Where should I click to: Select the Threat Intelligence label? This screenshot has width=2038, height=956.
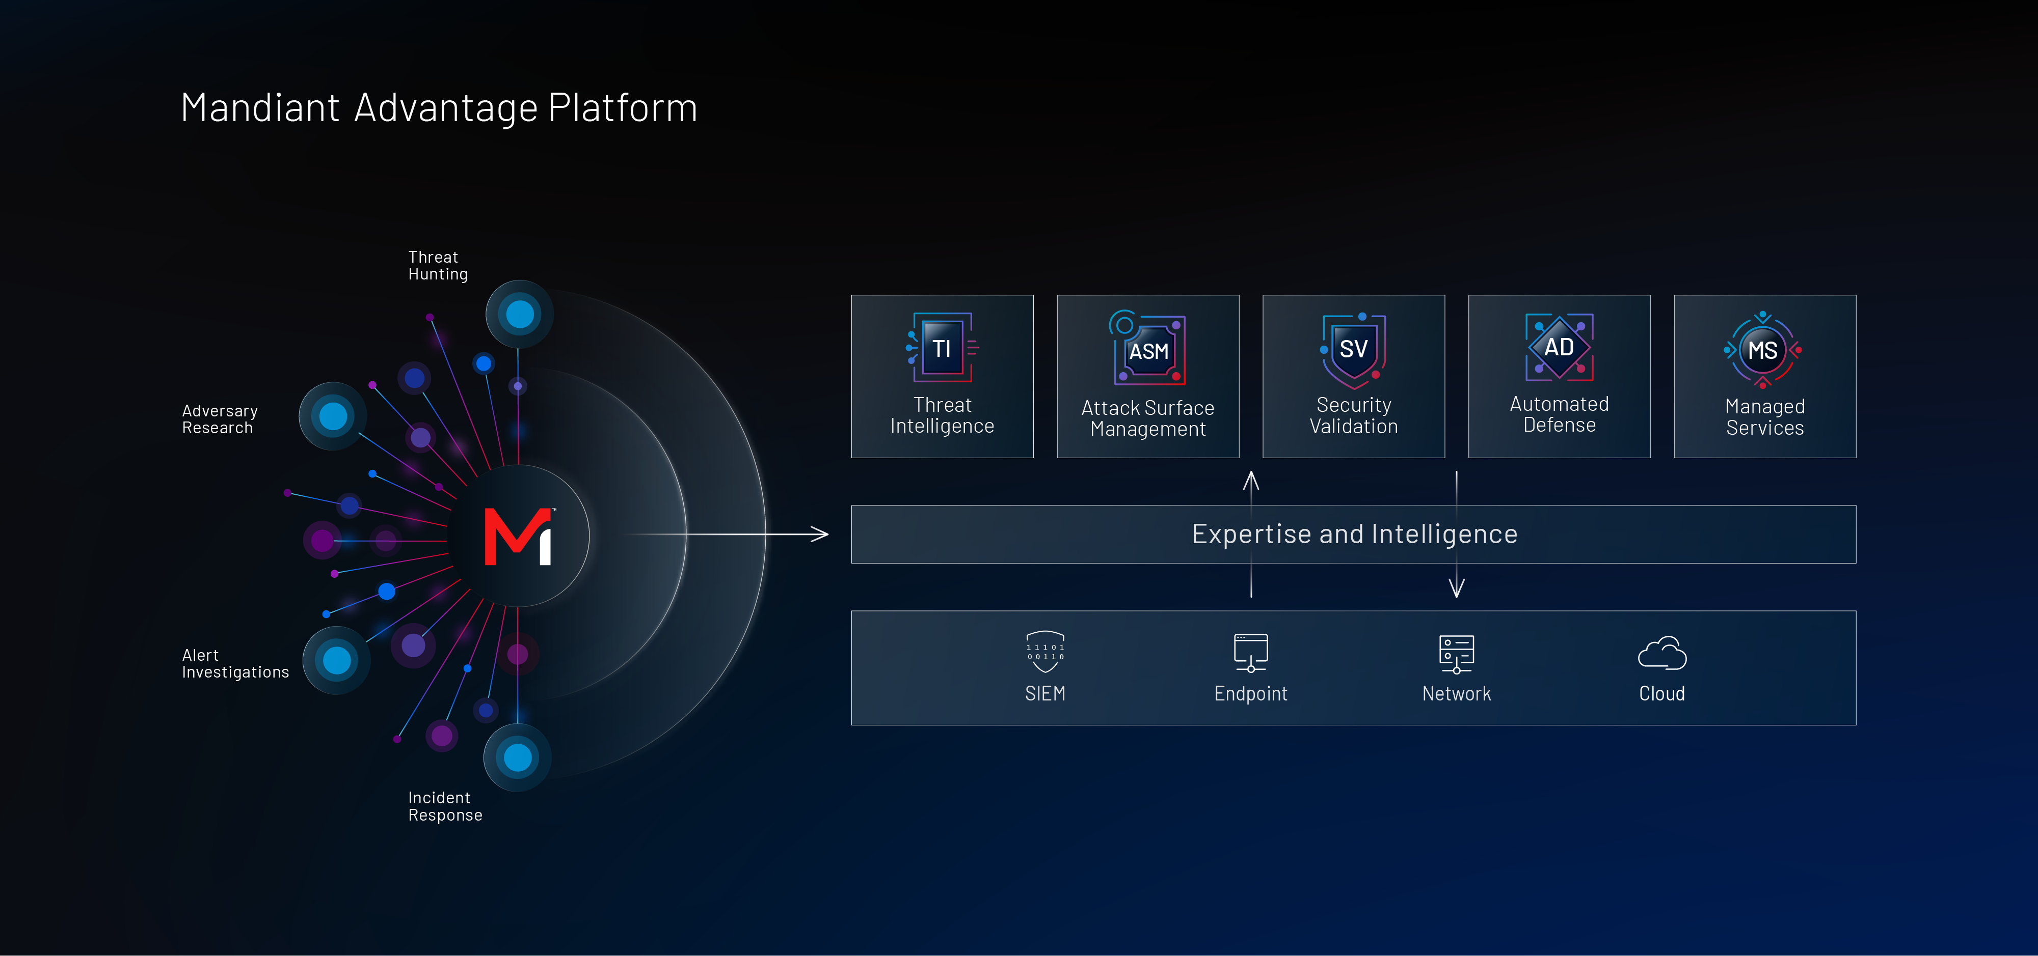point(942,415)
